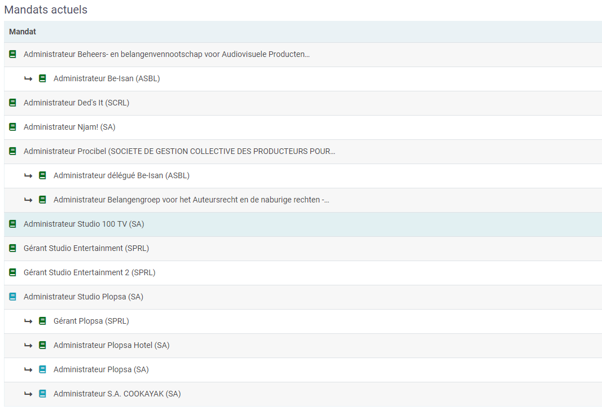Select Administrateur Plopsa (SA) sub-mandate

[x=101, y=369]
